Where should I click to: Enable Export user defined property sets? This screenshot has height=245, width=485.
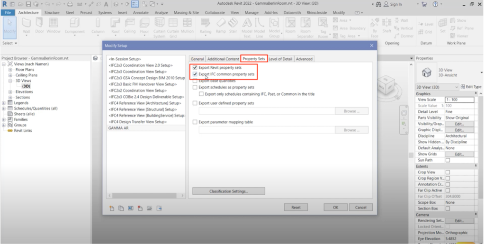click(x=195, y=103)
